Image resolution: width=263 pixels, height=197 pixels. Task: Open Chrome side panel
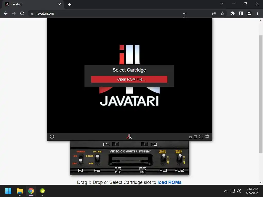[241, 13]
